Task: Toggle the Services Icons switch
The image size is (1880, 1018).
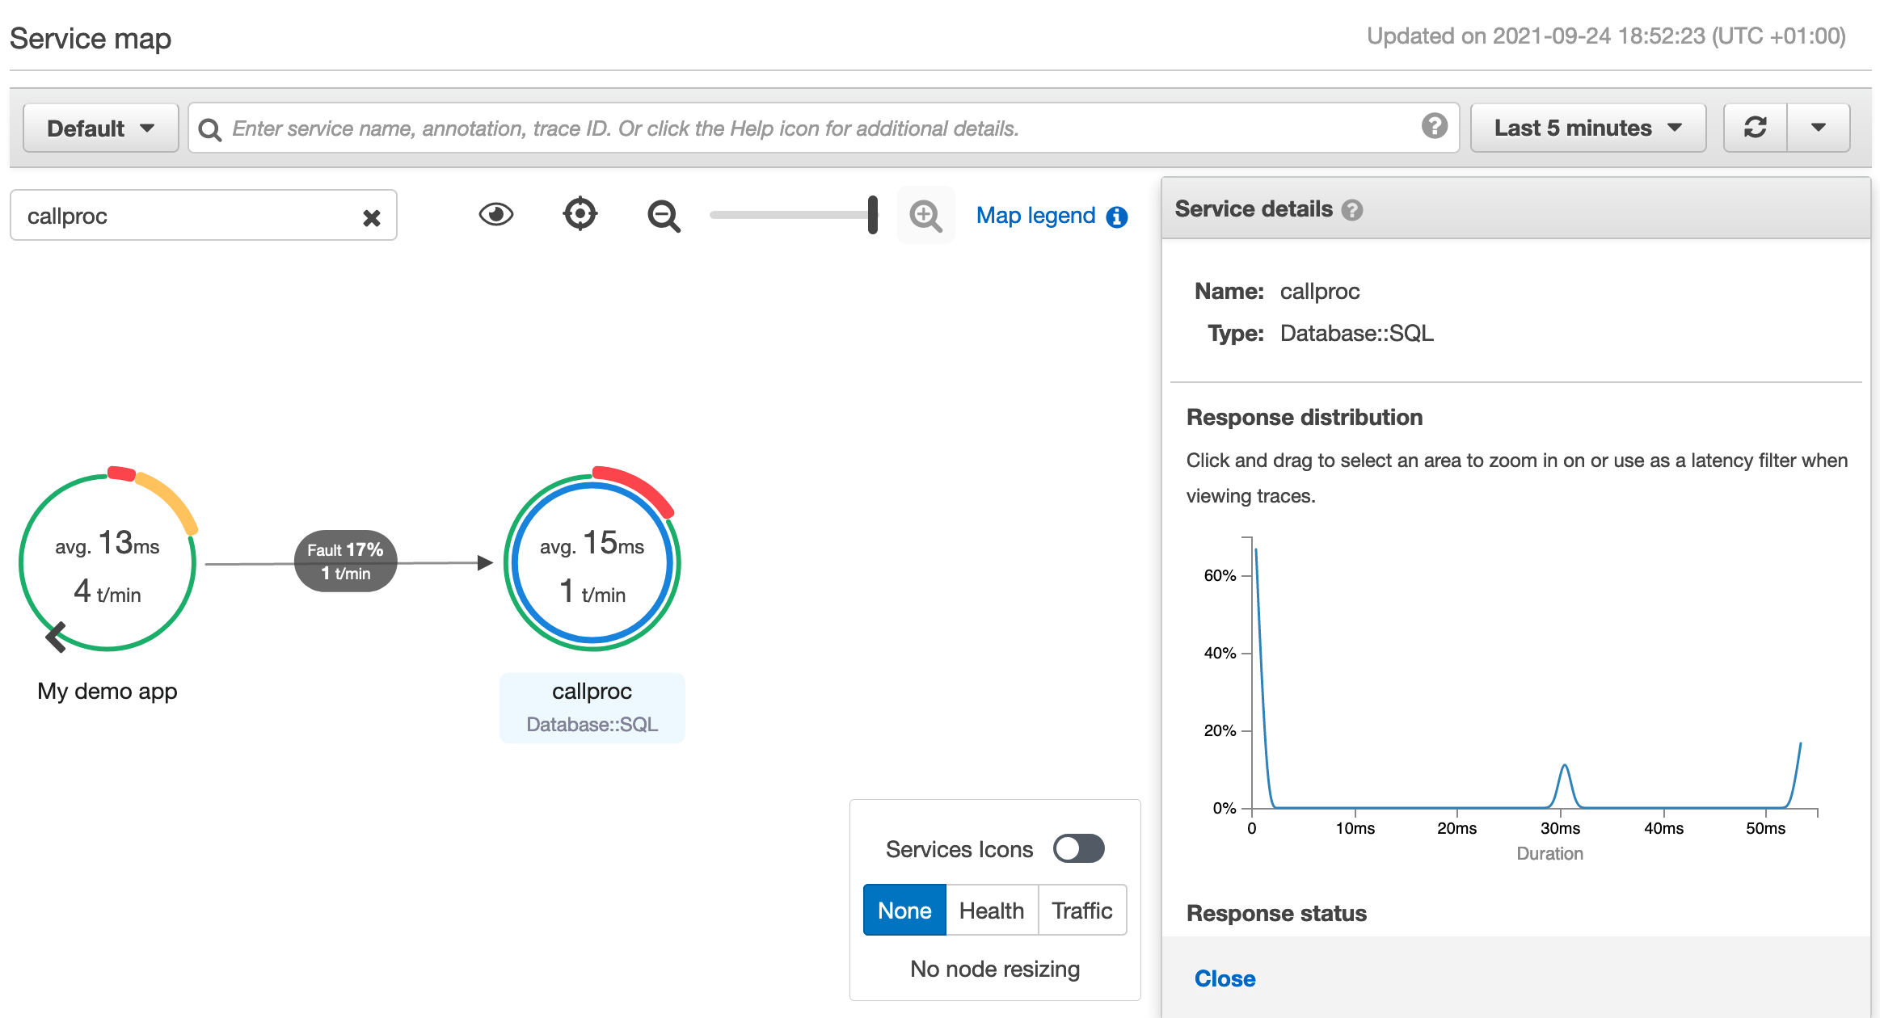Action: (1077, 849)
